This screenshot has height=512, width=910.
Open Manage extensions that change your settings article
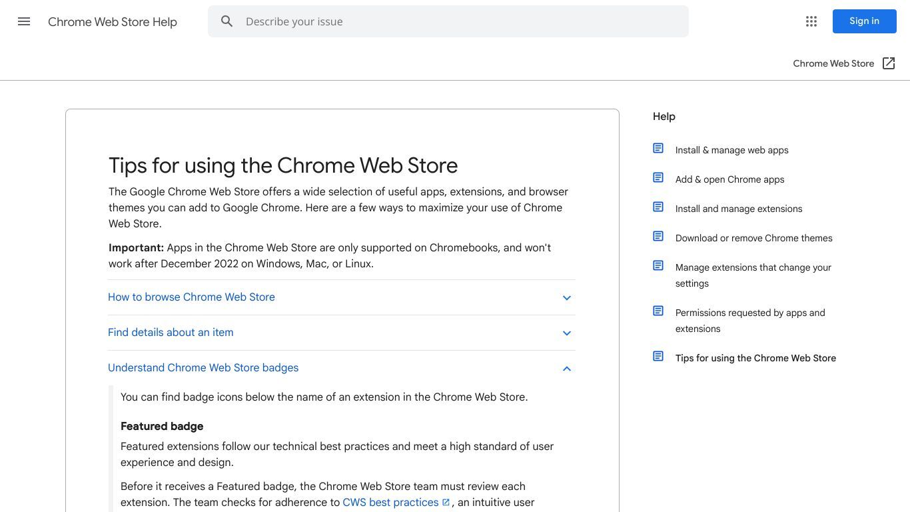(x=753, y=275)
